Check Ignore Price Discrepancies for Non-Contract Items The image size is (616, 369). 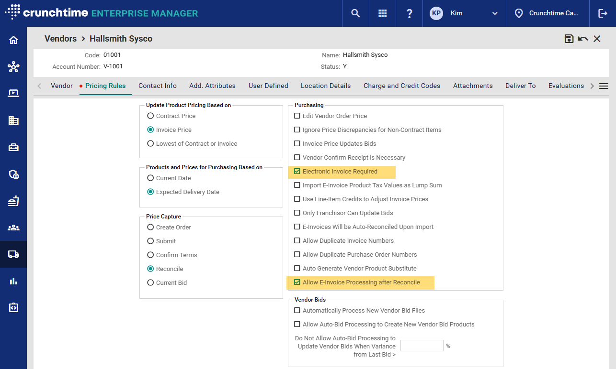point(297,130)
